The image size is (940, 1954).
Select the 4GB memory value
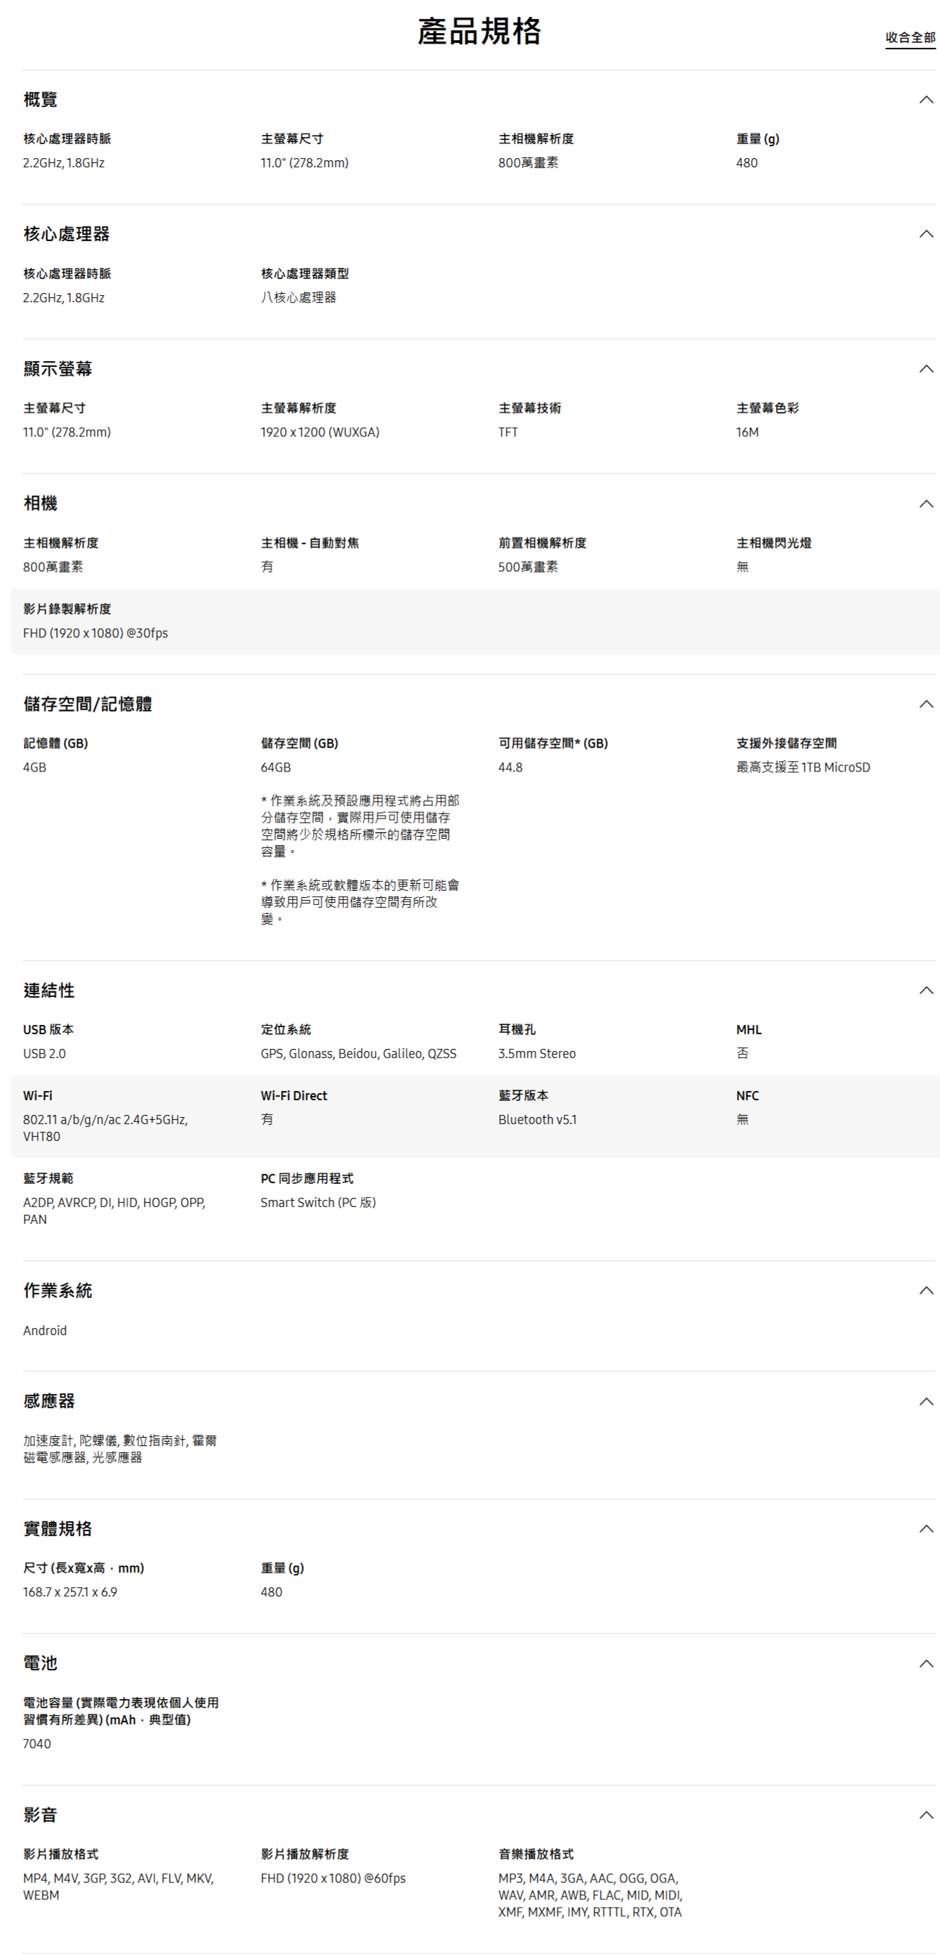tap(34, 768)
